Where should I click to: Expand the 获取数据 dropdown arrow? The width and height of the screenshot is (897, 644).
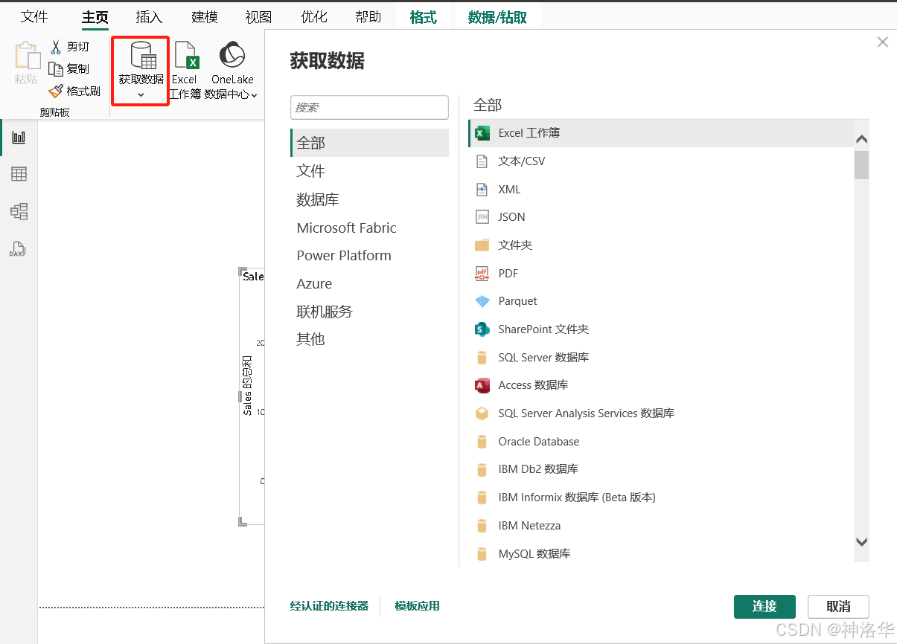[x=141, y=95]
